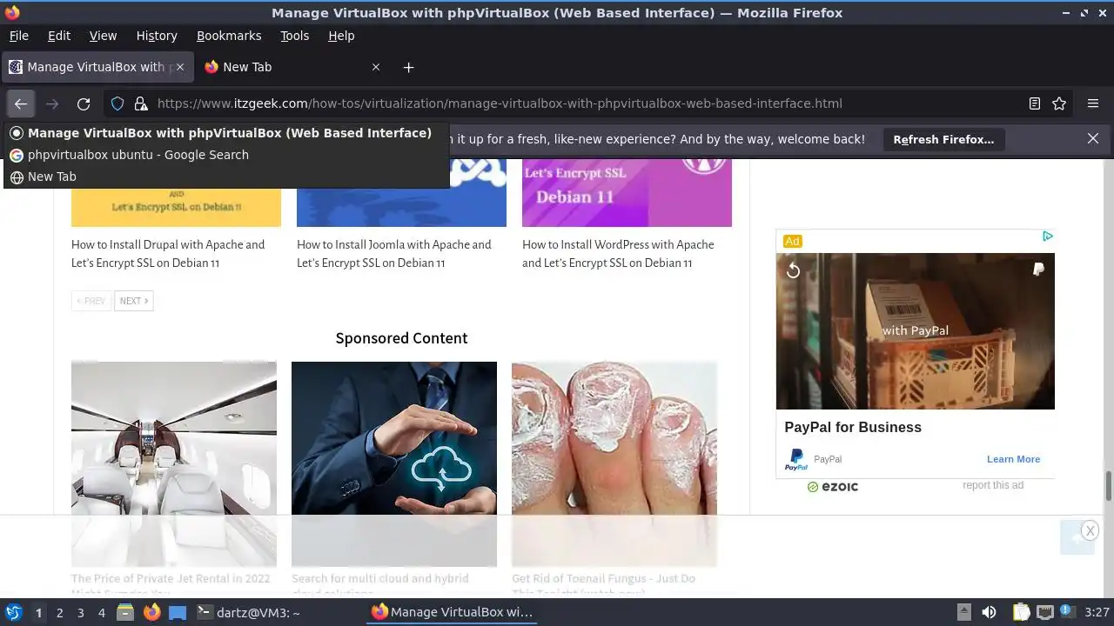Click the NEXT pagination button
1114x626 pixels.
[134, 301]
